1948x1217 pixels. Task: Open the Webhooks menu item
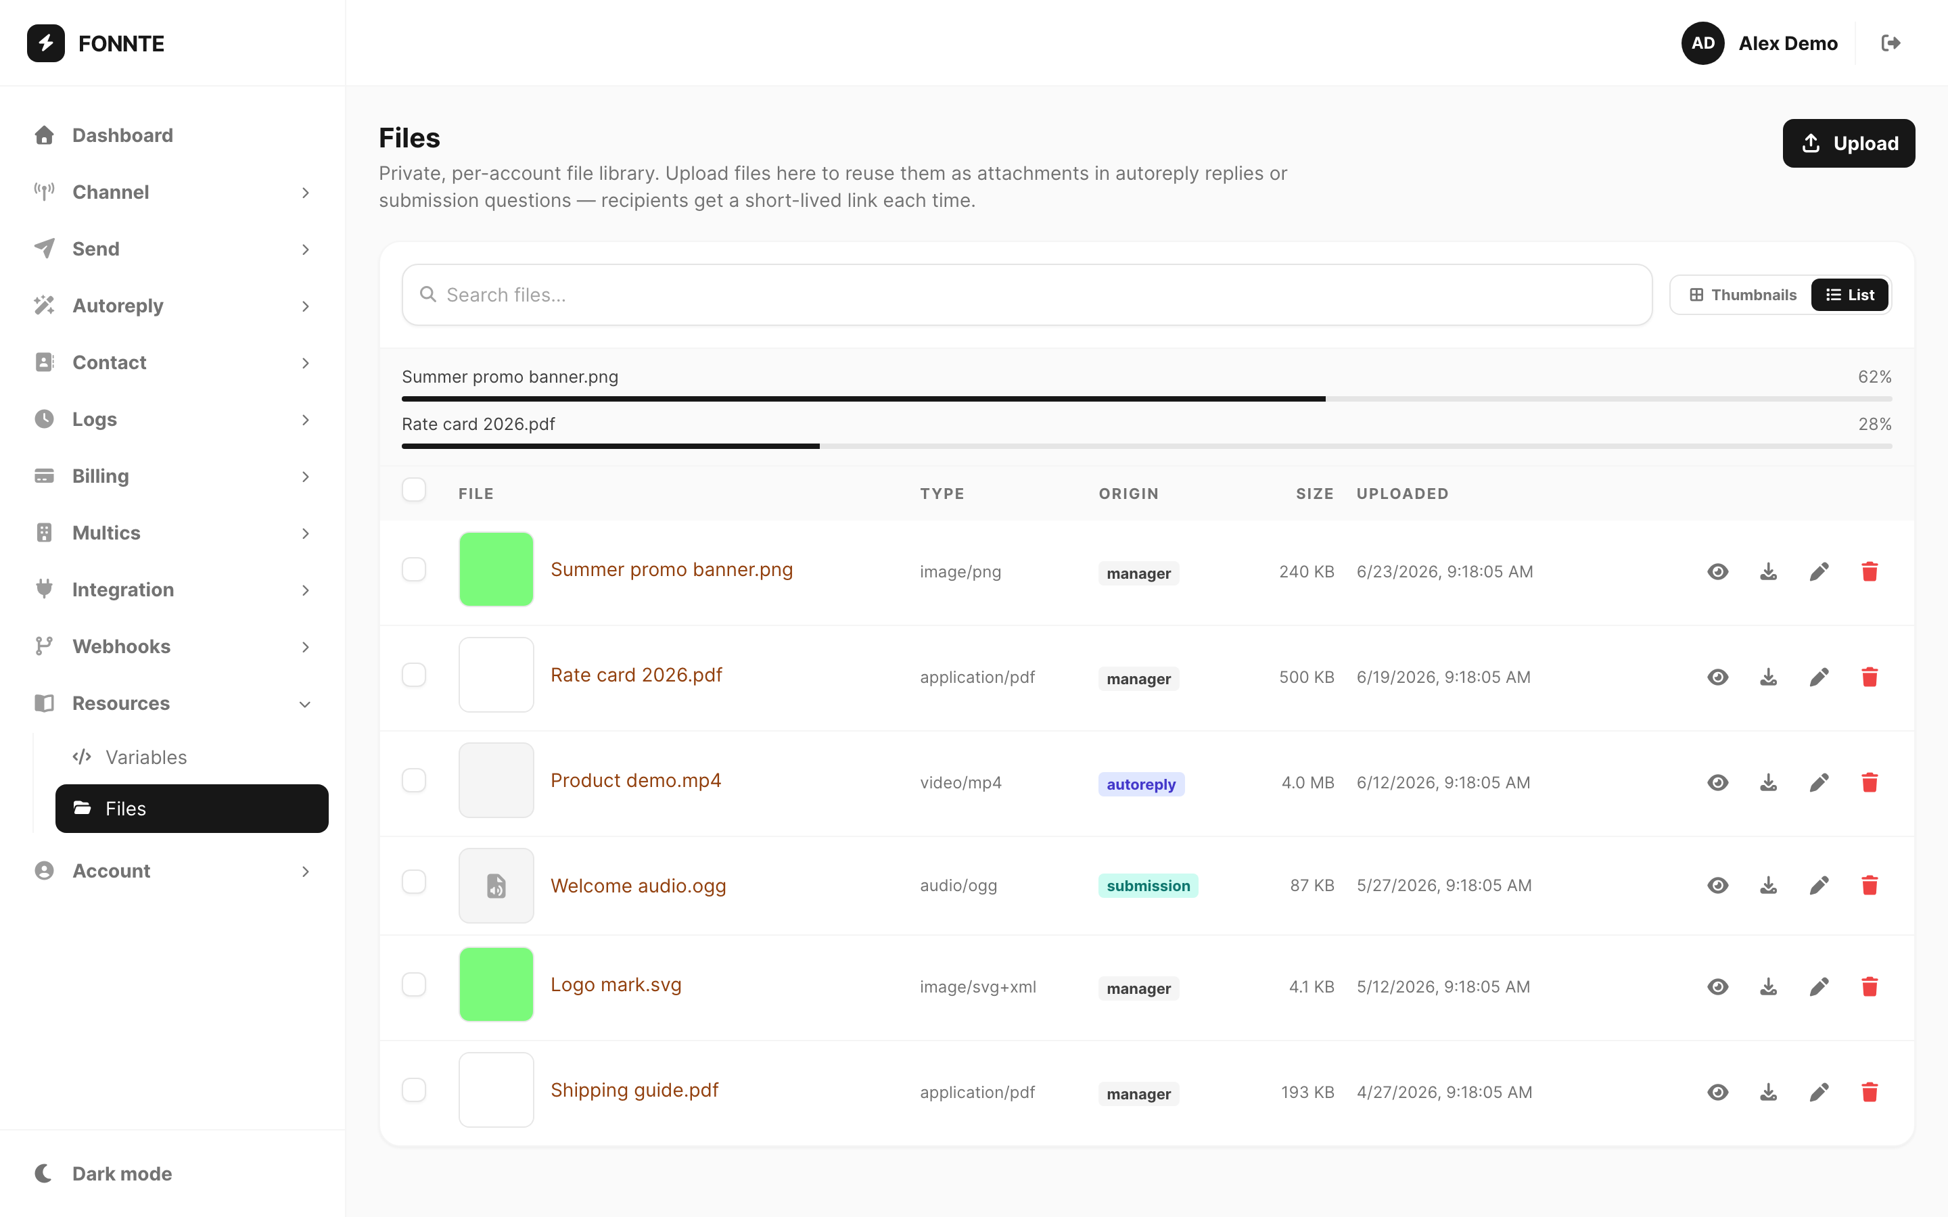(x=172, y=646)
